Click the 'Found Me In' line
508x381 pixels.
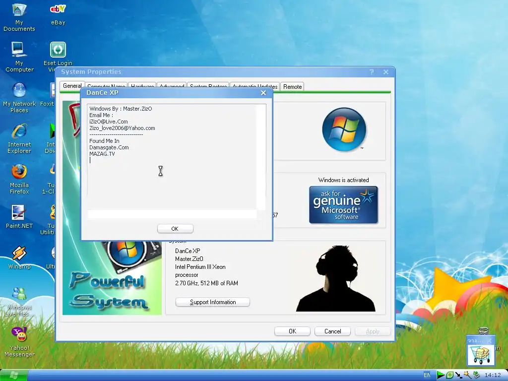(104, 141)
